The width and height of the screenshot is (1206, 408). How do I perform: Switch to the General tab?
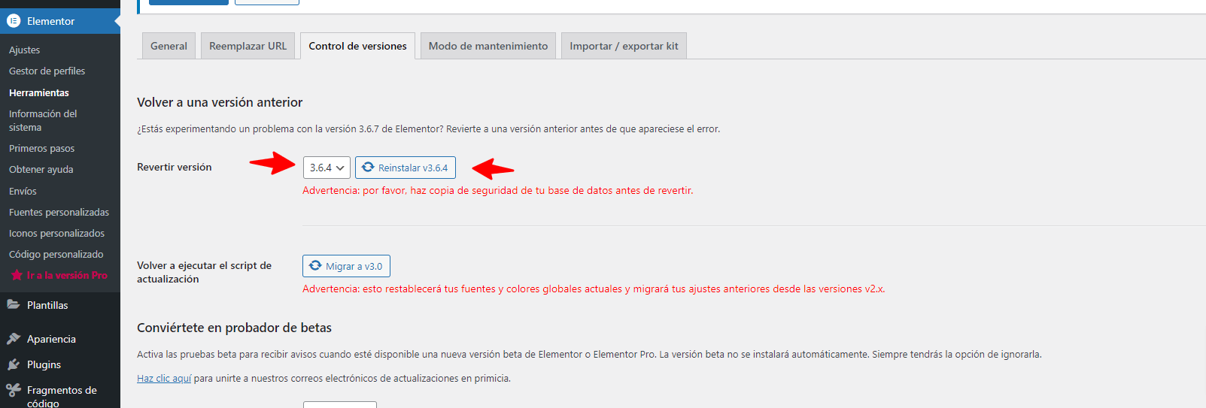tap(169, 46)
